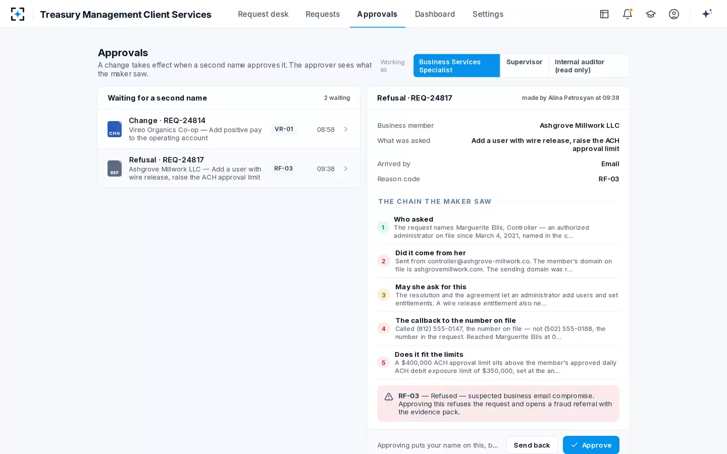Viewport: 727px width, 454px height.
Task: Click step 2 badge beside Did it come from her
Action: [x=383, y=261]
